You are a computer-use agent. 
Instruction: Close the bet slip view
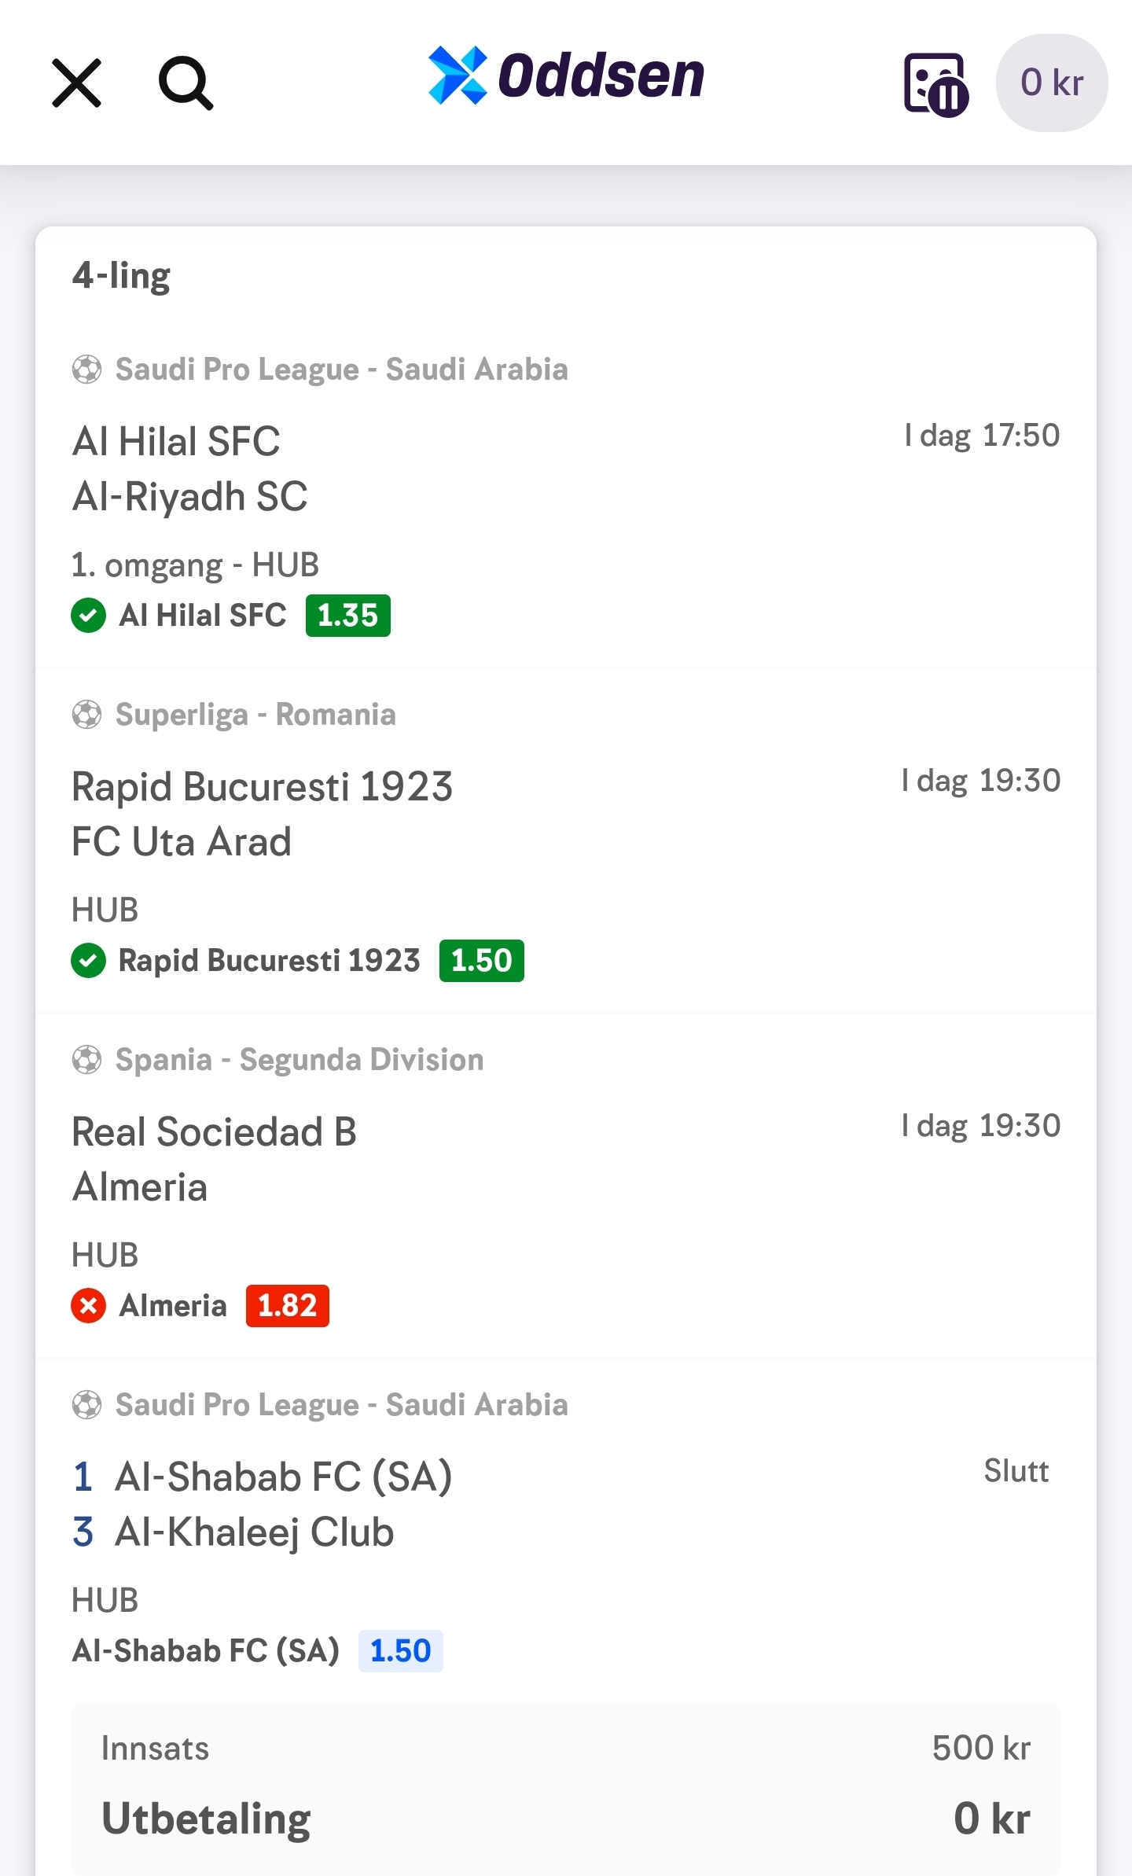point(76,83)
